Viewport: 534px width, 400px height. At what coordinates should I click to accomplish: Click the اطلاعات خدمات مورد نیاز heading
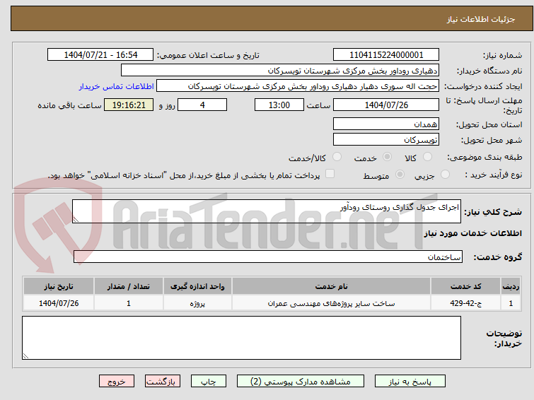(x=472, y=233)
